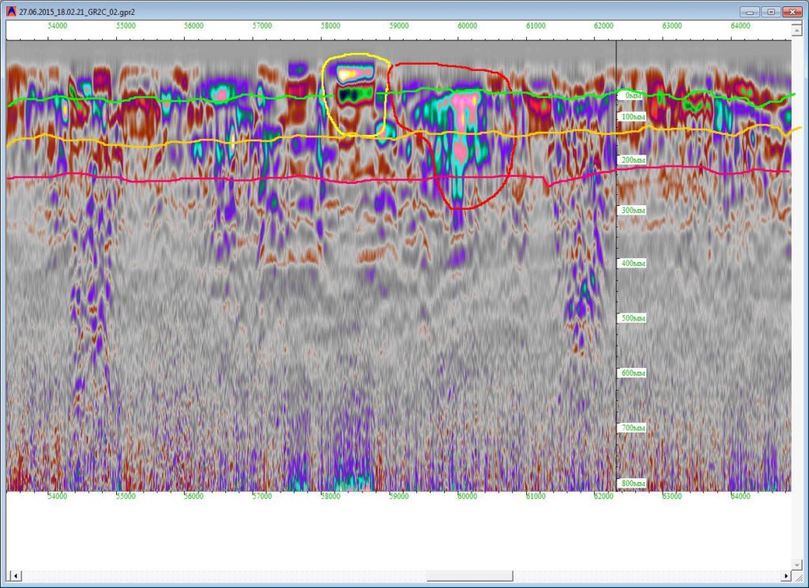Click 64000 on the lower distance ruler
809x588 pixels.
[x=740, y=496]
